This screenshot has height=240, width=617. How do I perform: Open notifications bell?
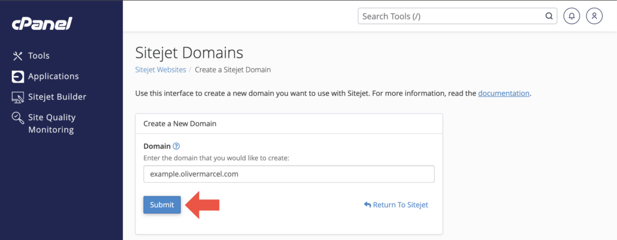pos(571,17)
